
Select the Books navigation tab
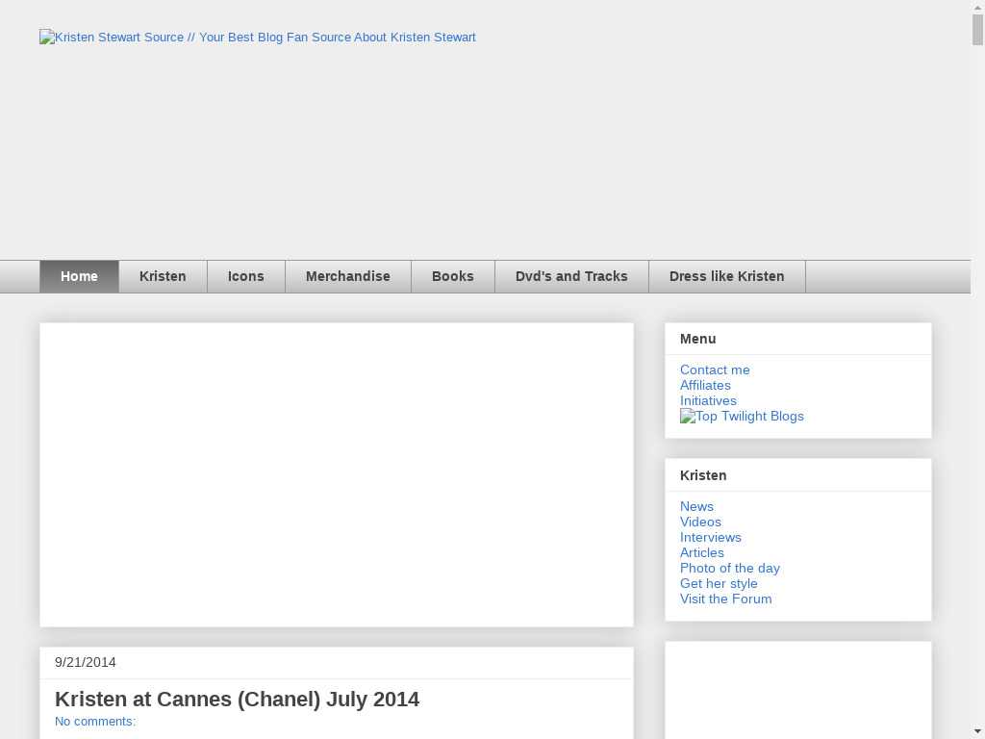tap(453, 276)
